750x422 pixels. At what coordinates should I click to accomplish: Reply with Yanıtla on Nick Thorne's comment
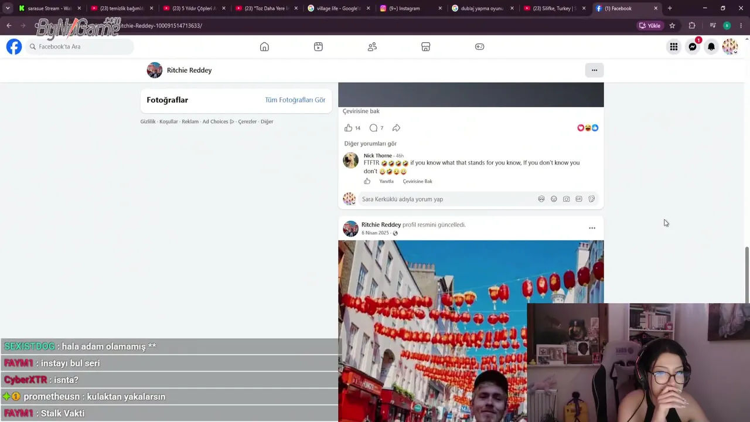point(386,182)
